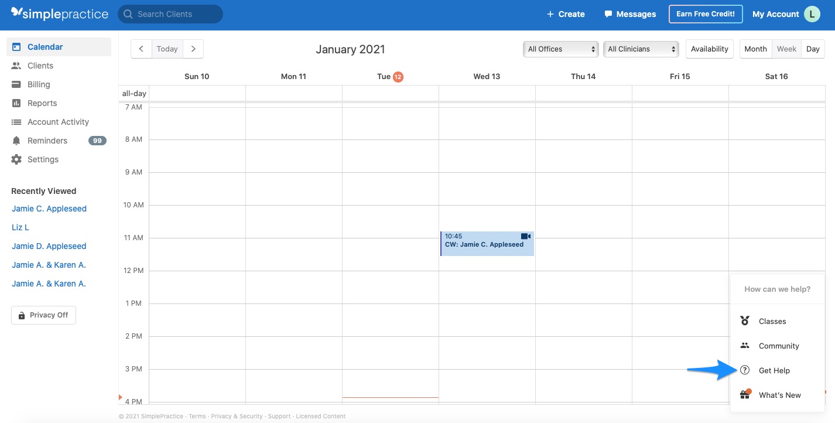The height and width of the screenshot is (423, 835).
Task: Click the Thu 14 column header
Action: pyautogui.click(x=583, y=77)
